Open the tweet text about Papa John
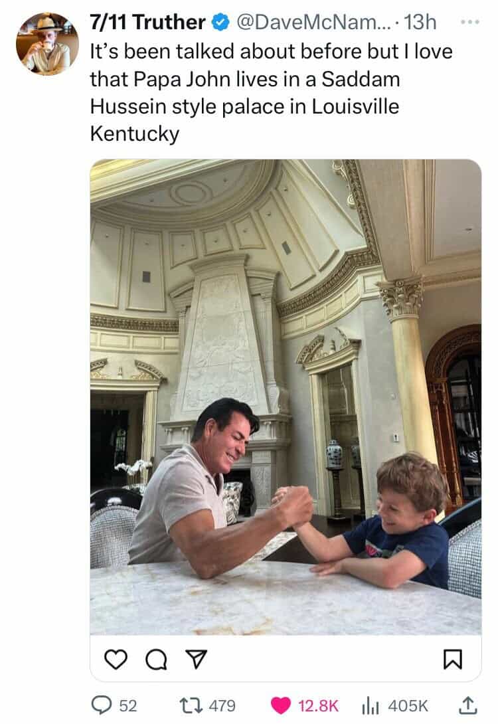This screenshot has width=498, height=724. tap(272, 92)
